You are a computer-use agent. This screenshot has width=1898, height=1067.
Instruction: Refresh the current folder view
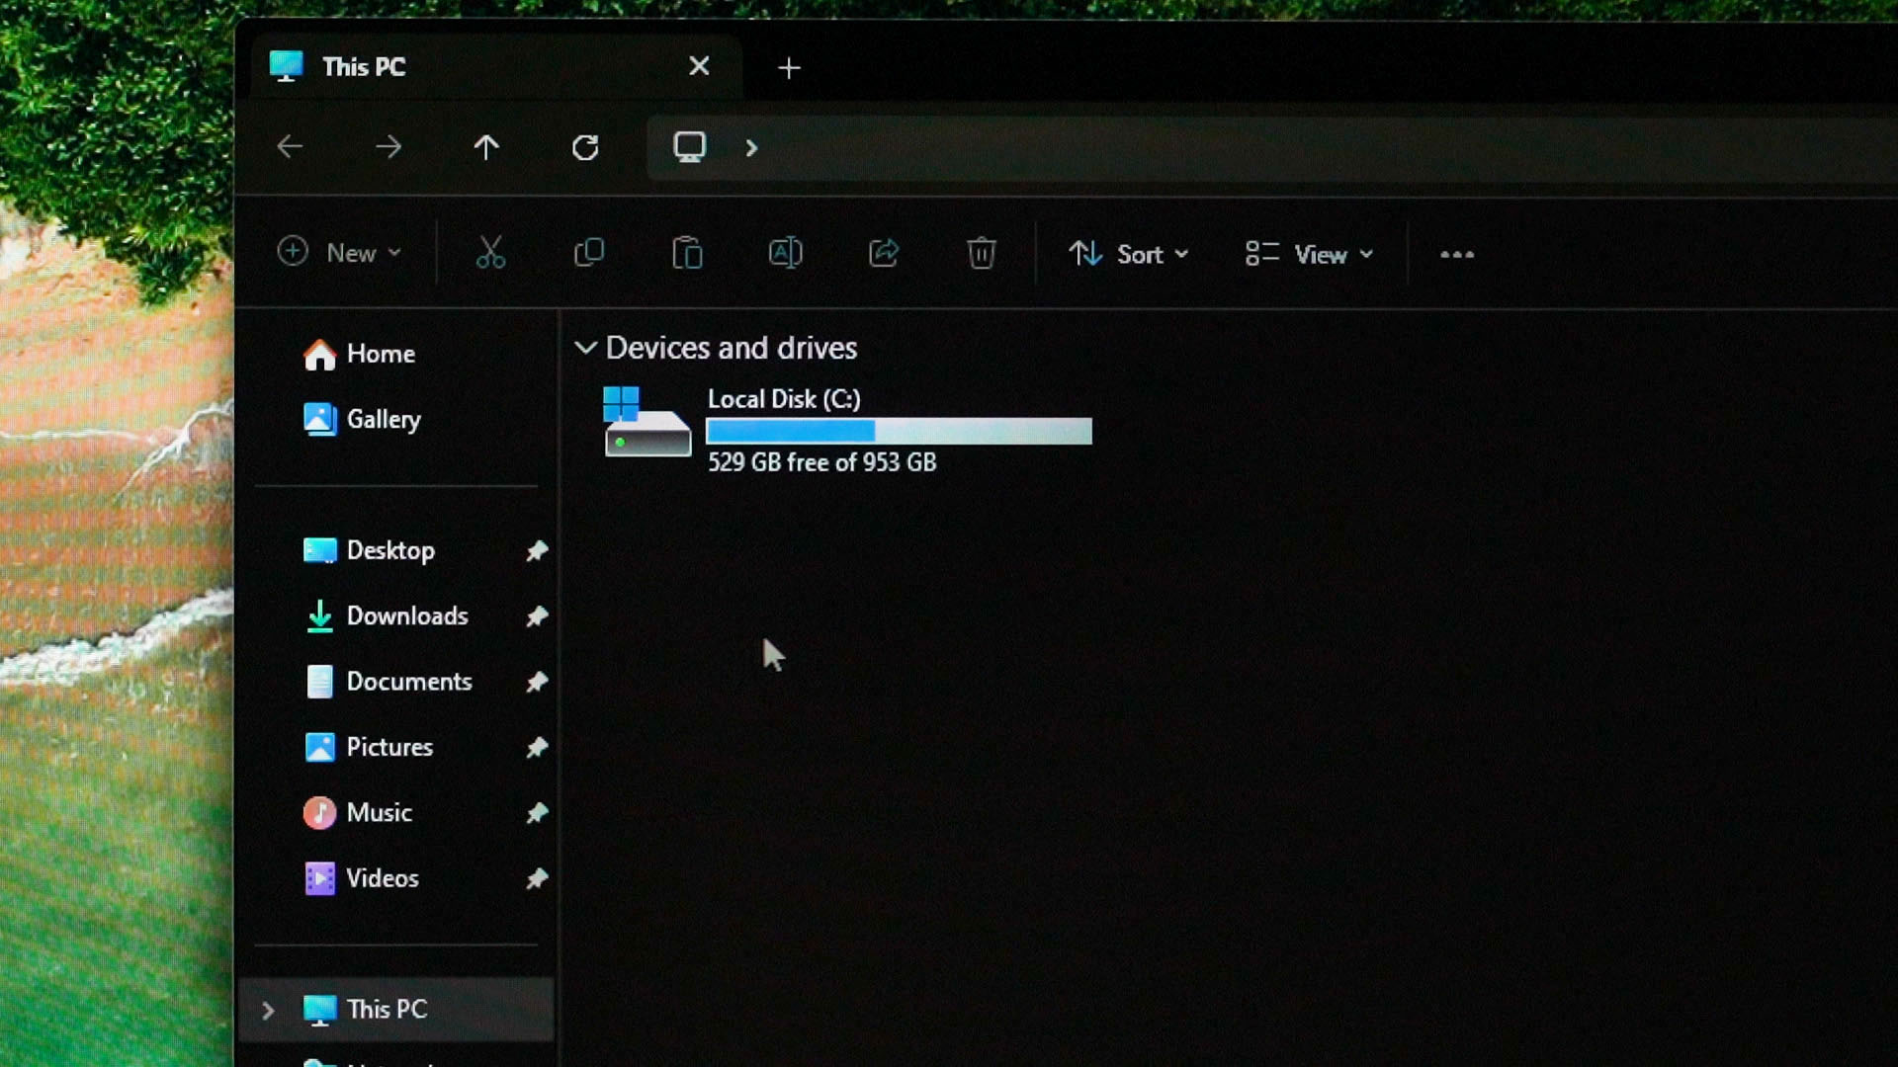tap(585, 147)
